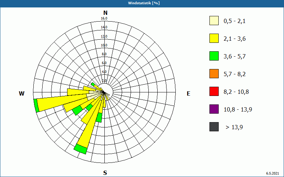Click the red 8,2 - 10,8 legend swatch
This screenshot has width=284, height=177.
pos(214,91)
